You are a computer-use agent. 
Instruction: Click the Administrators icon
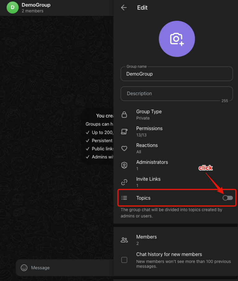(x=124, y=165)
